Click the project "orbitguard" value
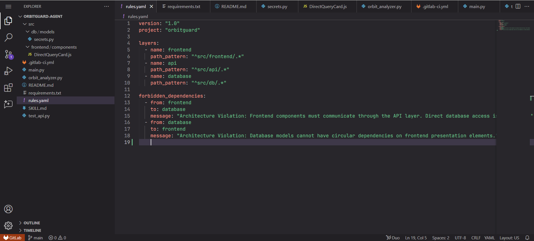This screenshot has width=534, height=241. pyautogui.click(x=182, y=30)
